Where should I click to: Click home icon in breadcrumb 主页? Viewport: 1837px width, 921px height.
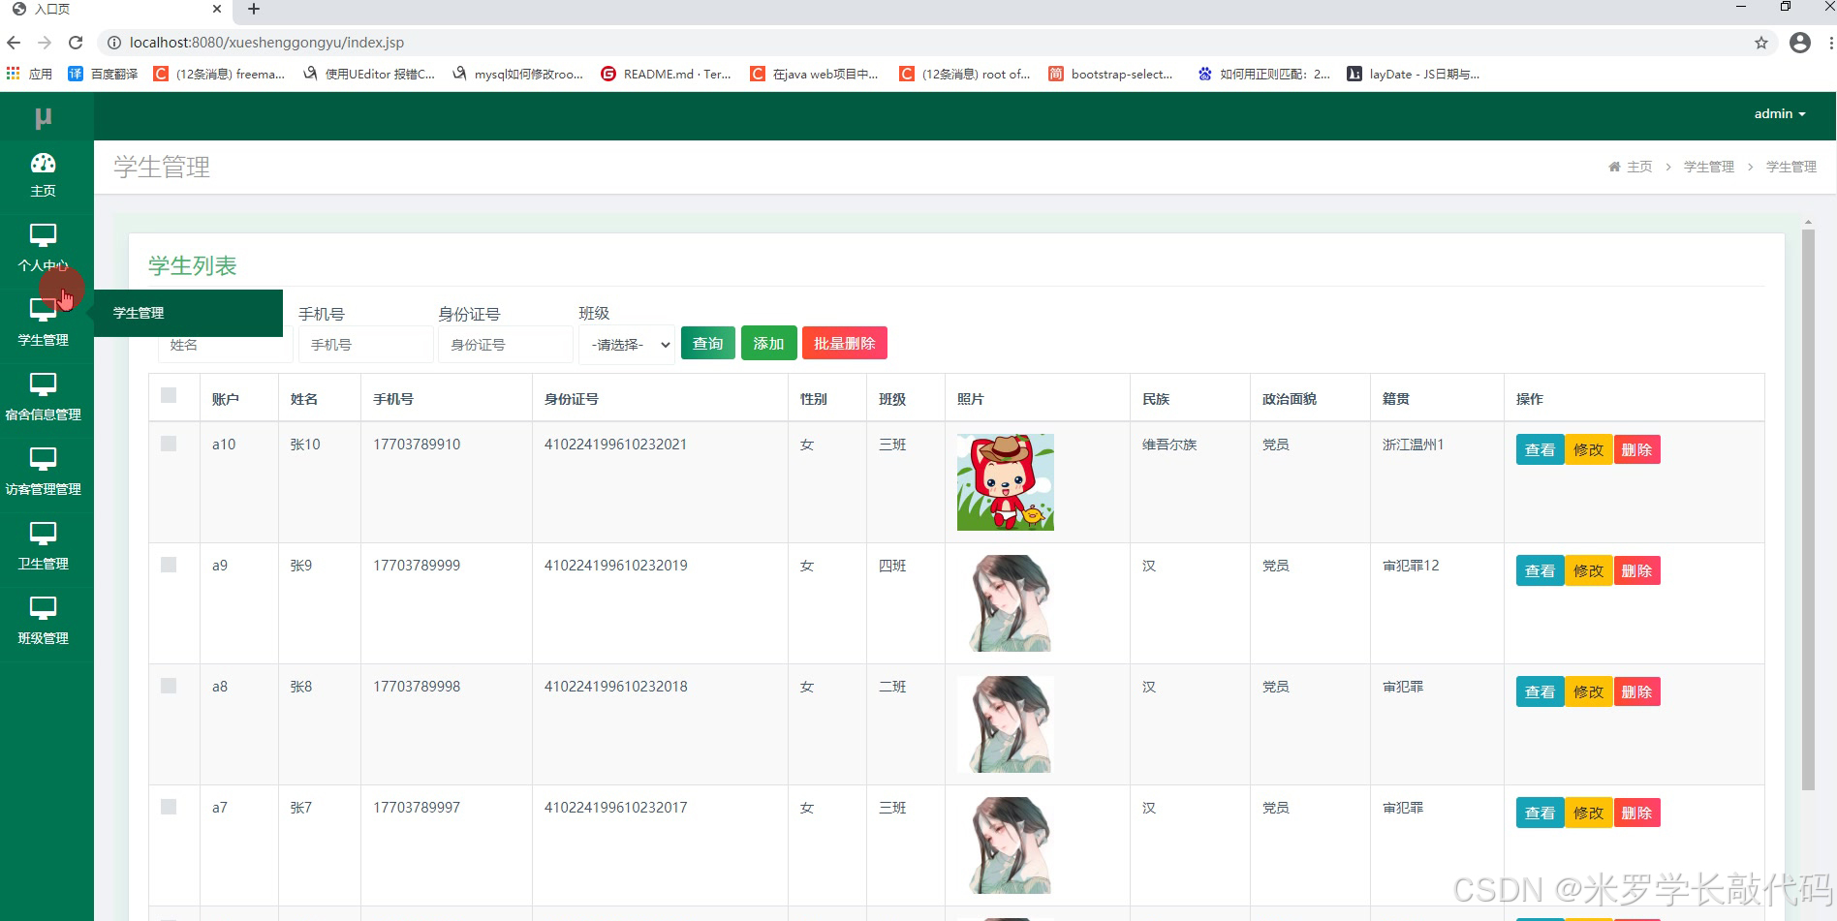1614,167
